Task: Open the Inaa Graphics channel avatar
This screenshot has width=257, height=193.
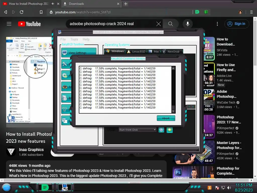Action: 11,152
